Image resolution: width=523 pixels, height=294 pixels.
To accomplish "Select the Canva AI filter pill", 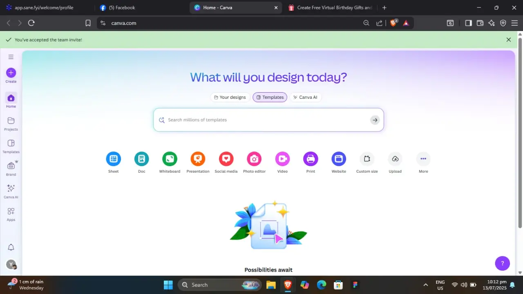I will 305,97.
